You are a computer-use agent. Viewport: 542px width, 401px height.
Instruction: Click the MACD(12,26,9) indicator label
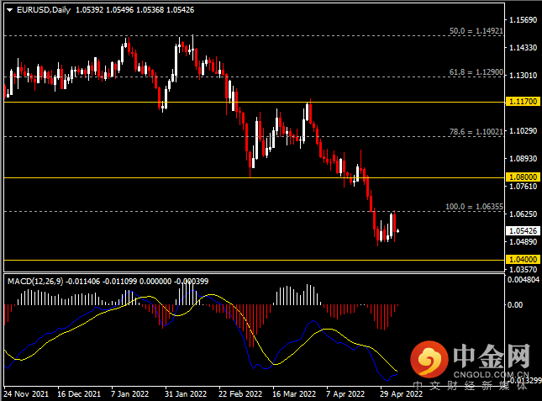(35, 282)
